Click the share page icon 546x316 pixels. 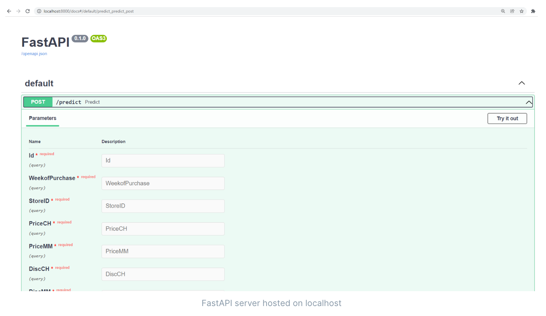[512, 11]
